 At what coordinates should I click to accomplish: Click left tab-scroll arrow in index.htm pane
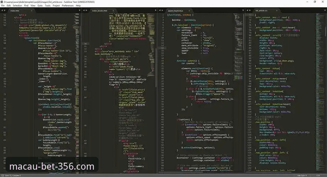[2, 10]
